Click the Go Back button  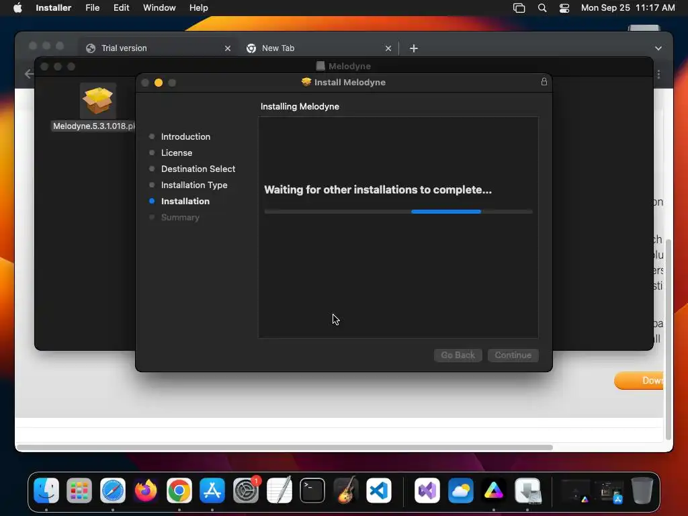tap(458, 355)
